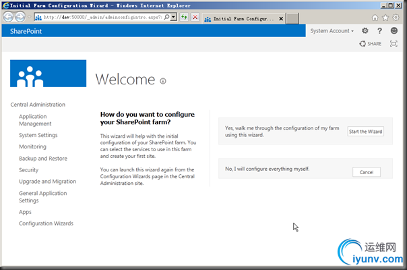Viewport: 407px width, 270px height.
Task: Click the site favicon in the address bar
Action: tap(38, 18)
